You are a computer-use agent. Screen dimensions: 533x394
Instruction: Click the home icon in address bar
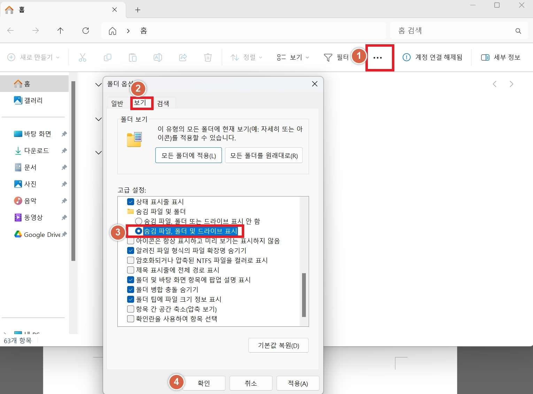tap(113, 31)
